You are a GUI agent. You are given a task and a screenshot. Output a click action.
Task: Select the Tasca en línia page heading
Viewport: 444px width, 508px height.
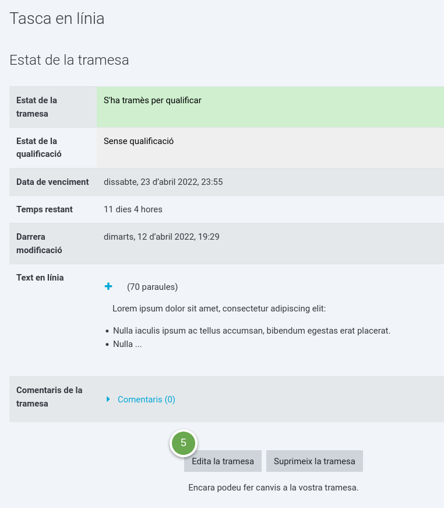coord(57,19)
